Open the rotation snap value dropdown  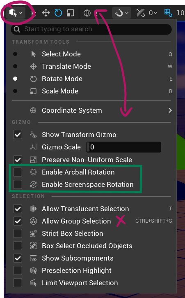point(153,13)
